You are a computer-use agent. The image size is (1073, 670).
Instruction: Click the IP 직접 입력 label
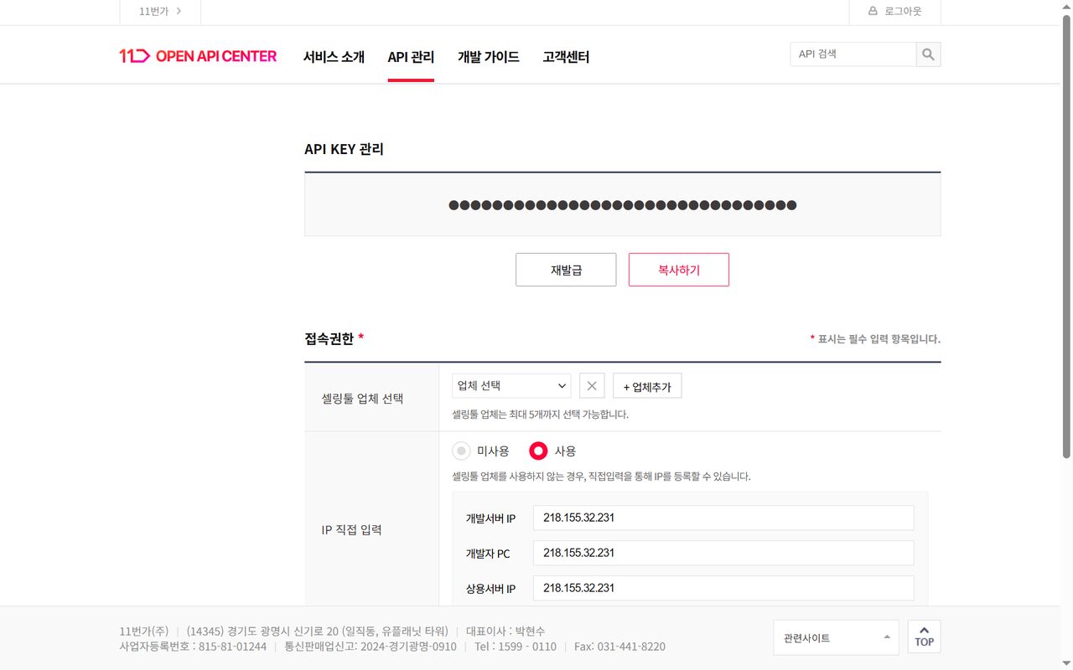351,530
